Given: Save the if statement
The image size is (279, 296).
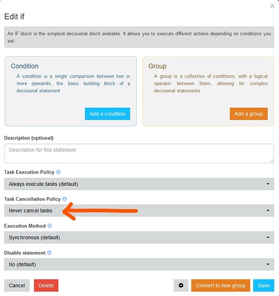Looking at the screenshot, I should 264,285.
